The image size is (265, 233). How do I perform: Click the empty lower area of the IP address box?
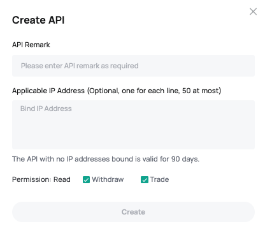click(x=133, y=134)
